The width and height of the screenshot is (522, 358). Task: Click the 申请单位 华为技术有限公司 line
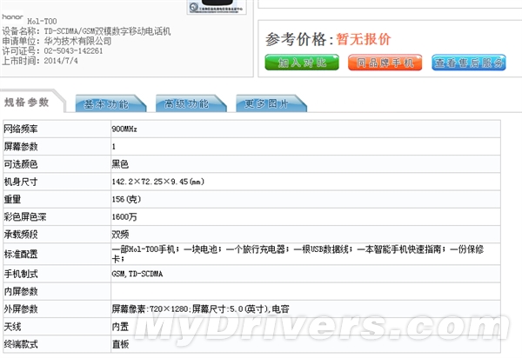click(x=57, y=41)
